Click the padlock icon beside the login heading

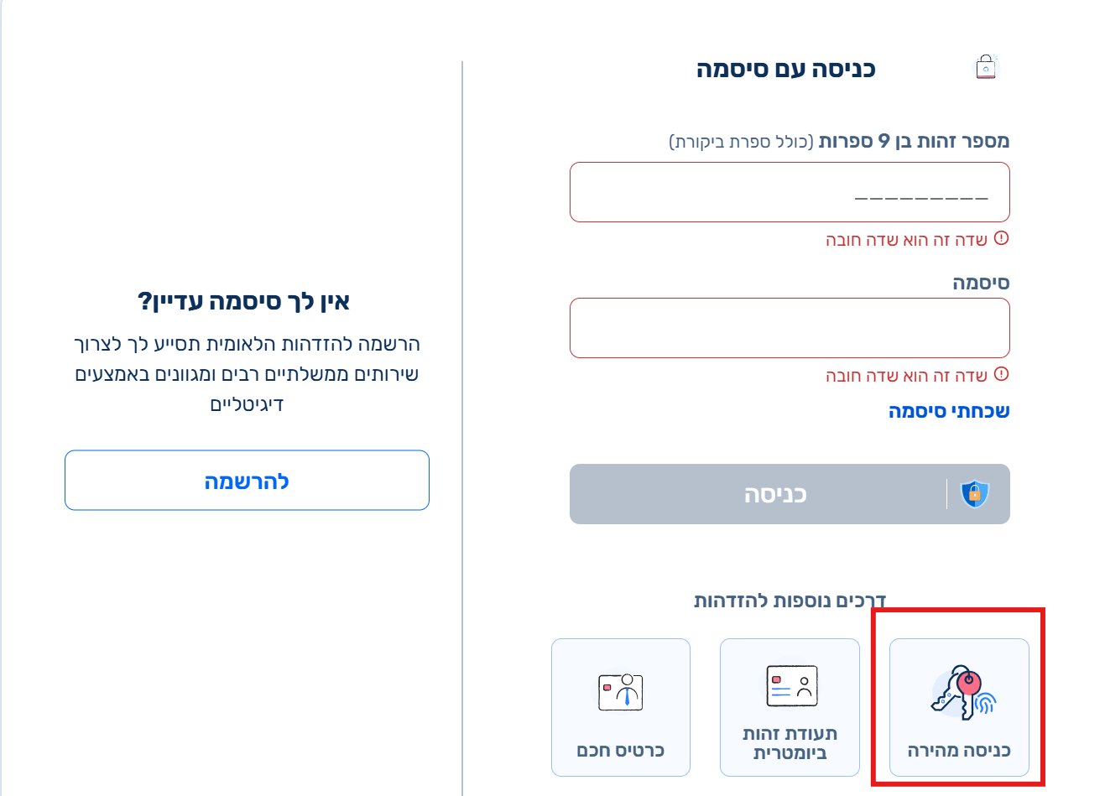pyautogui.click(x=986, y=68)
